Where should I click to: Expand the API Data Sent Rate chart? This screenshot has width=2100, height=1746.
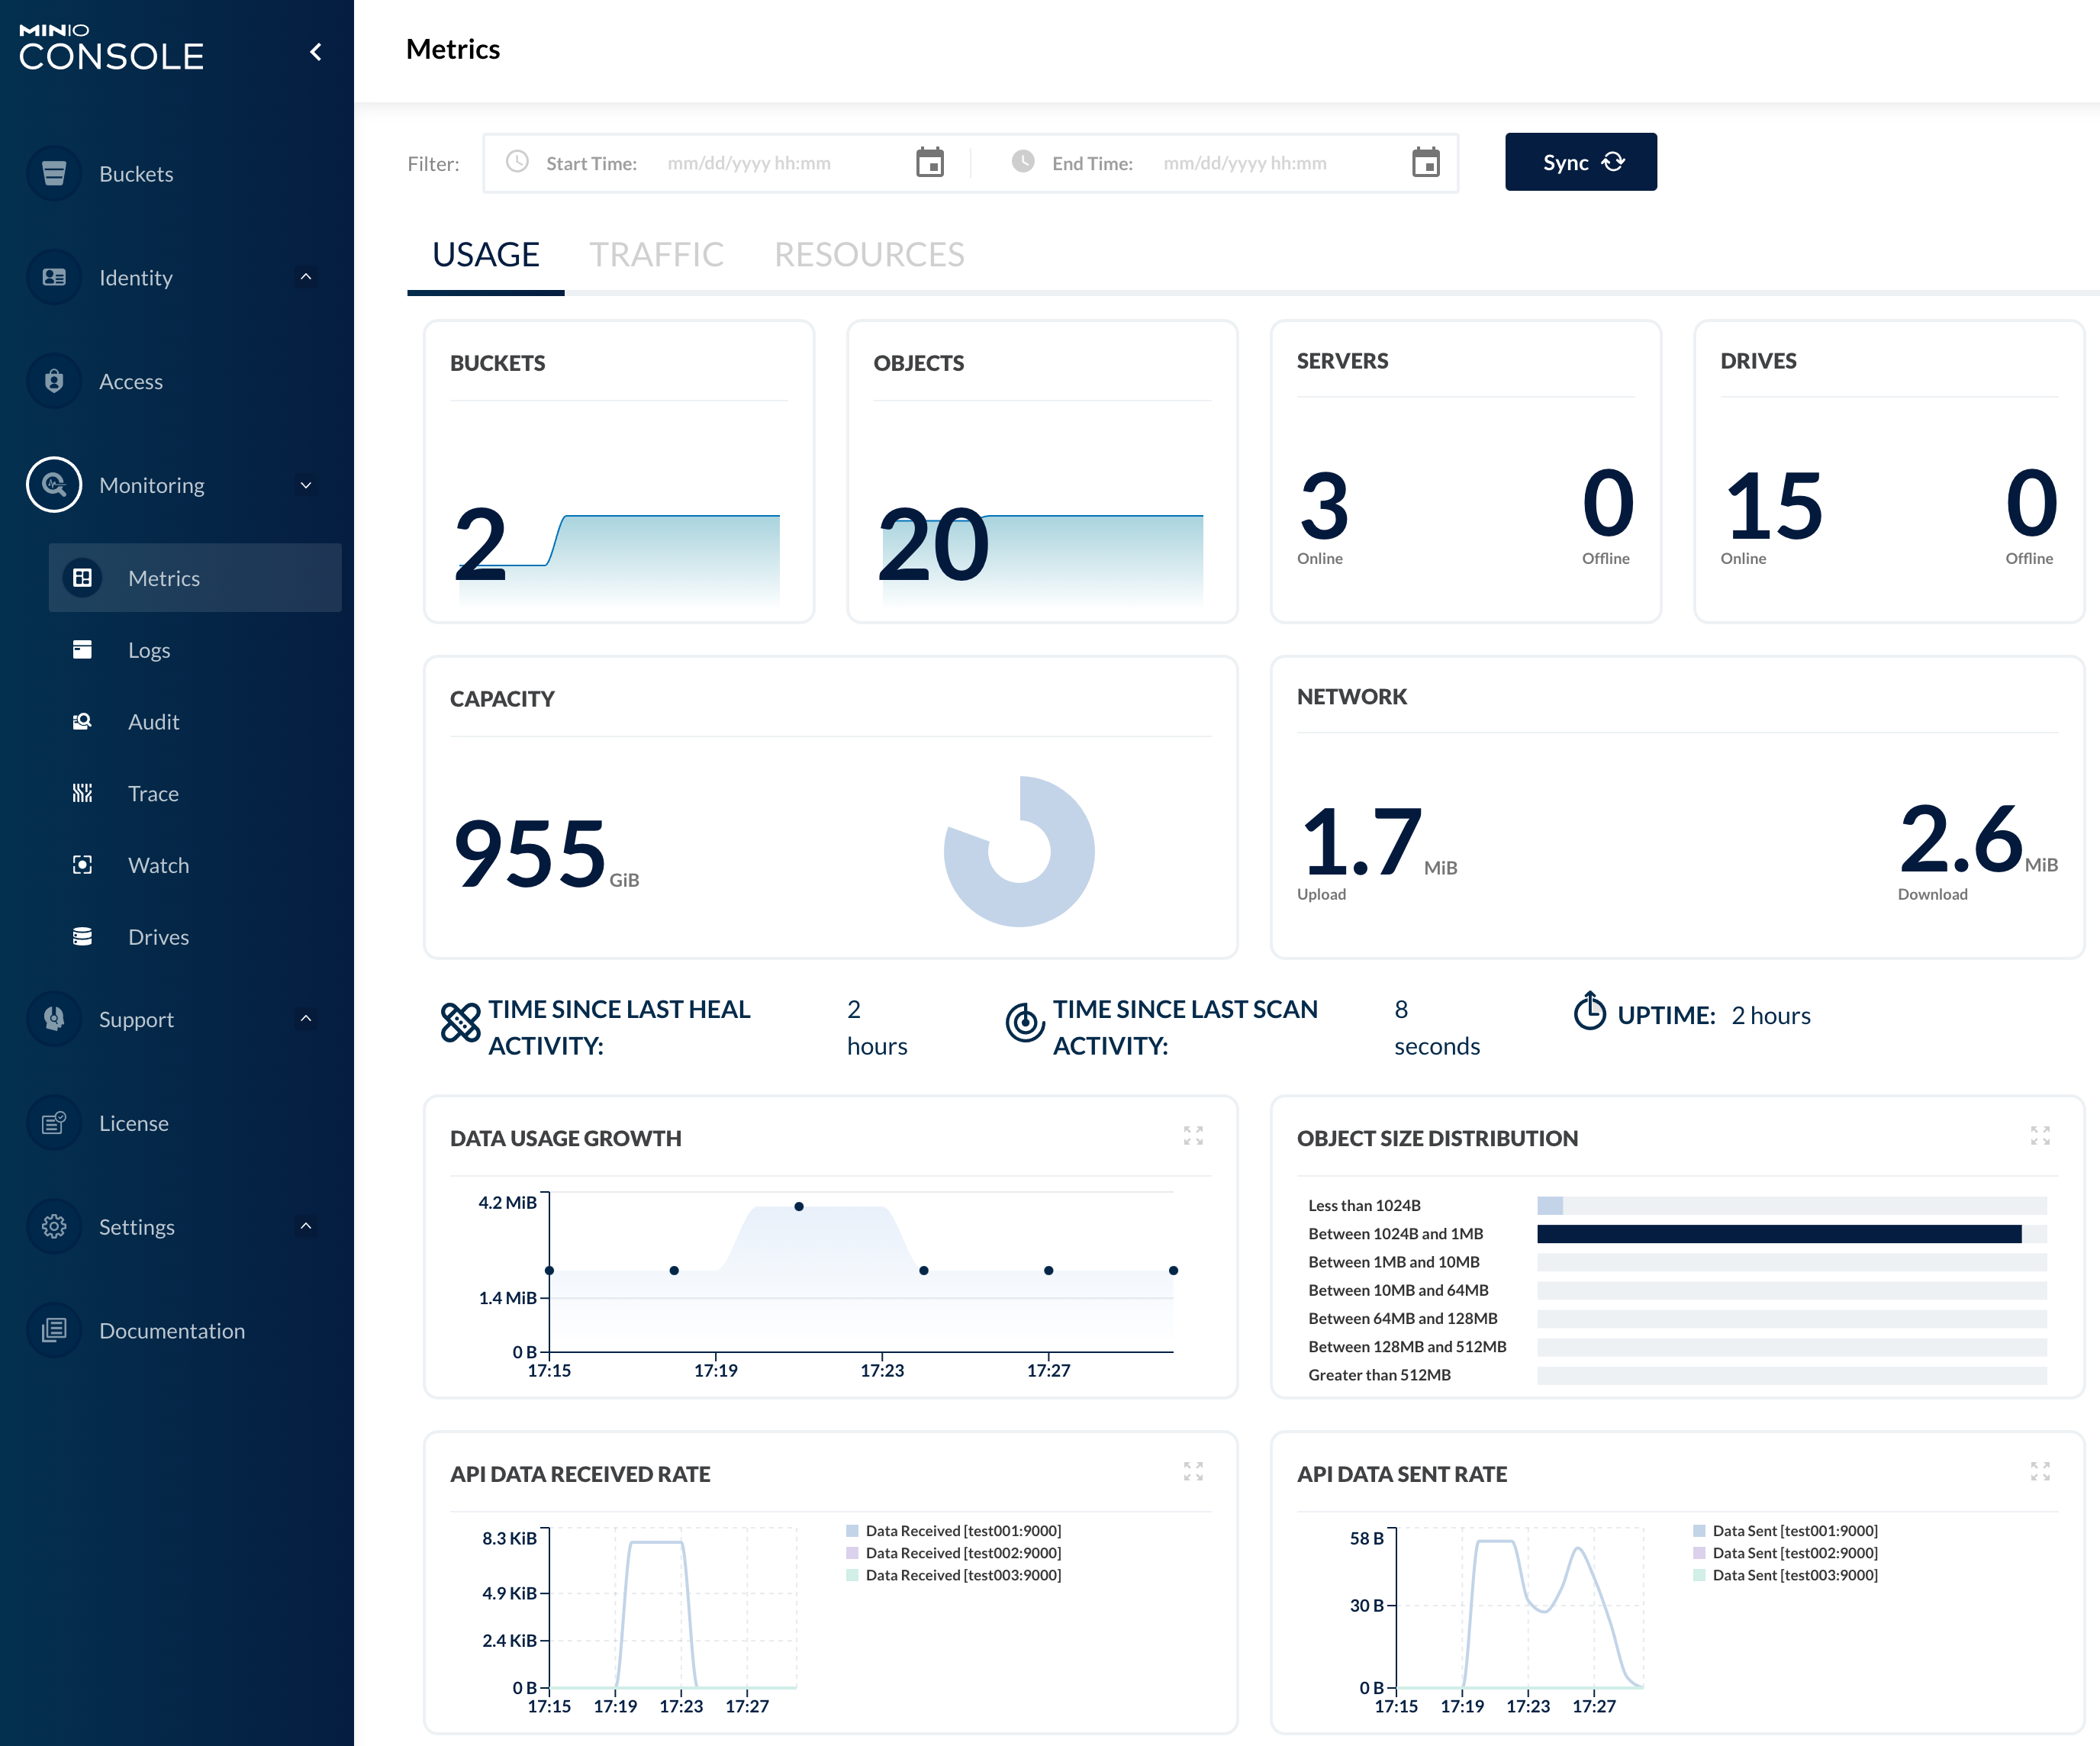pyautogui.click(x=2040, y=1472)
